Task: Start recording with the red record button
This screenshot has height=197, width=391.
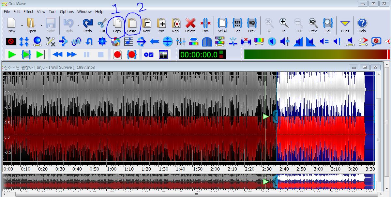Action: tap(117, 54)
